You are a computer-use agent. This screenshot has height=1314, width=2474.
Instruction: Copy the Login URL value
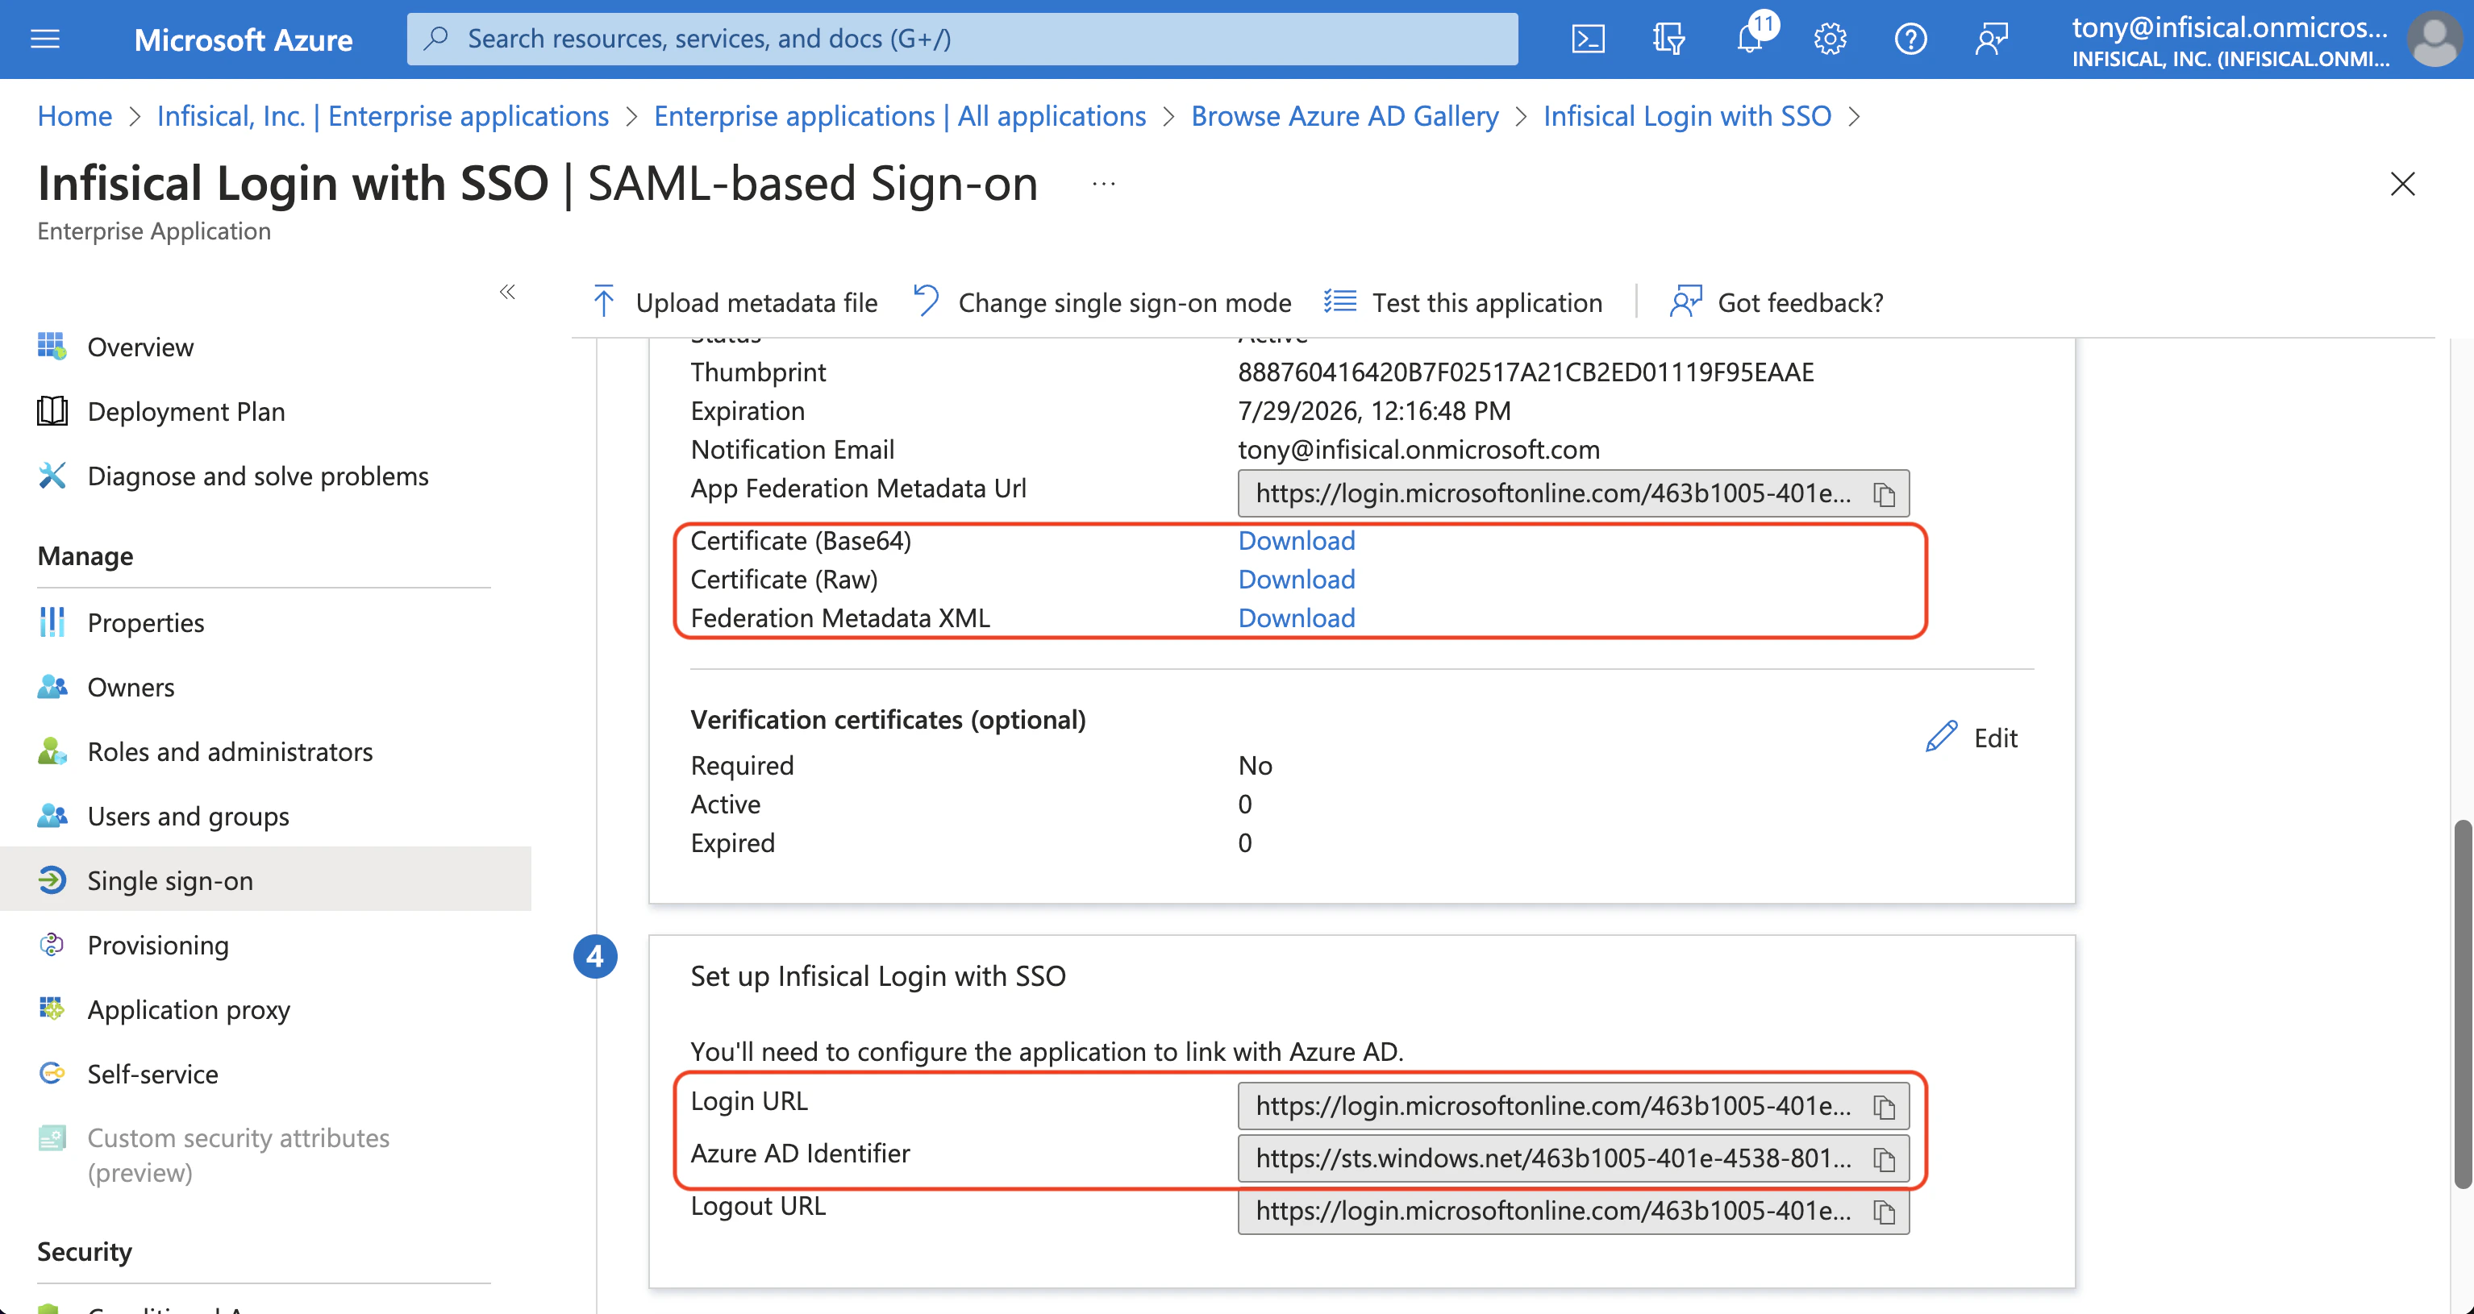(1885, 1108)
